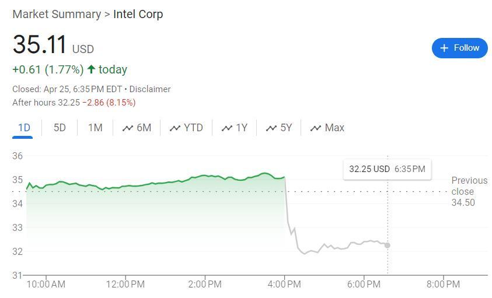This screenshot has width=492, height=298.
Task: Click the Market Summary breadcrumb
Action: 57,14
